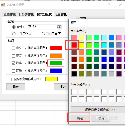Switch to the 按位置查找 tab
125x126 pixels.
click(26, 15)
